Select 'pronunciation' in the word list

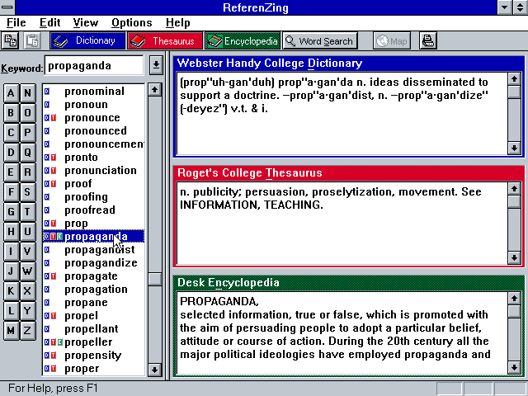click(94, 171)
